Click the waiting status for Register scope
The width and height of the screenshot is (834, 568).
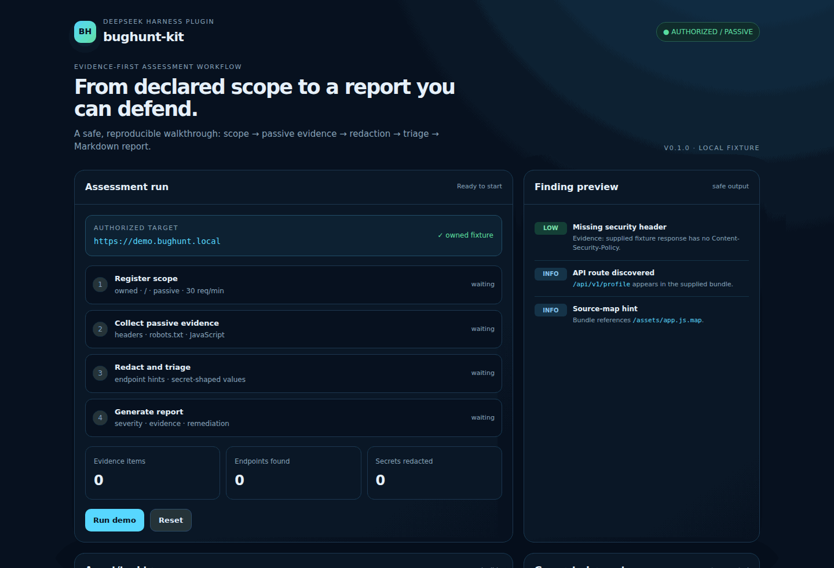click(x=483, y=285)
